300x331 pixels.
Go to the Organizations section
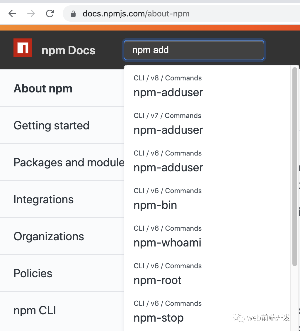[49, 236]
